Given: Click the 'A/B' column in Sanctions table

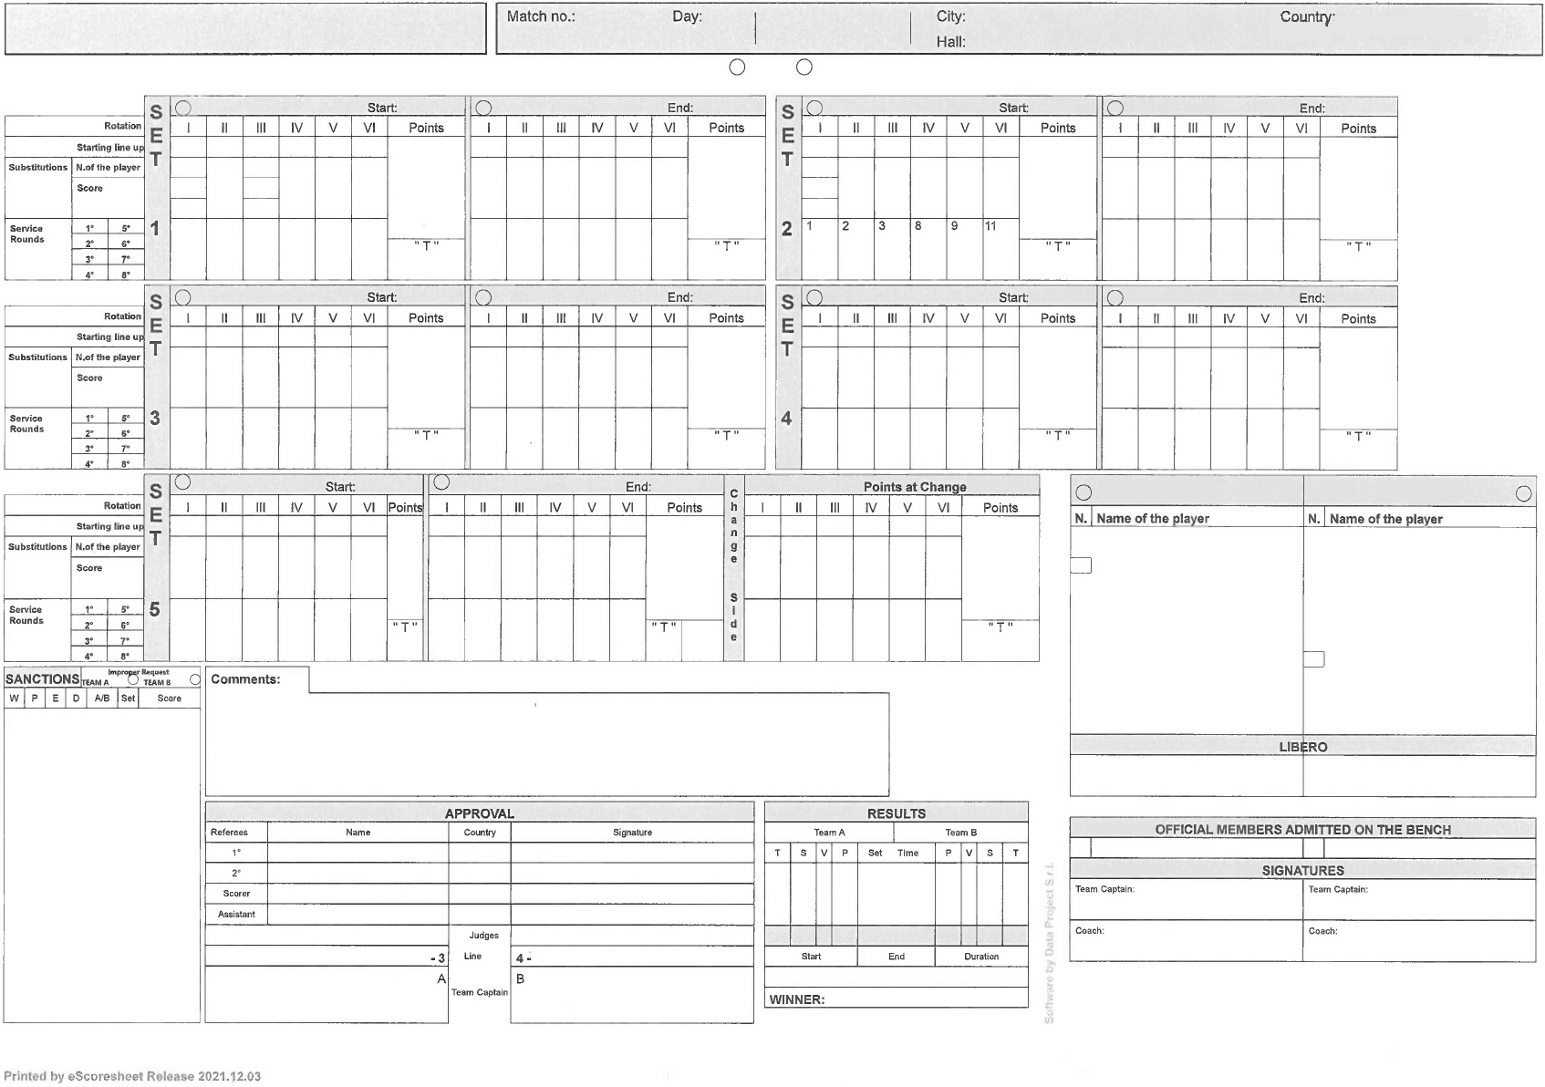Looking at the screenshot, I should point(102,699).
